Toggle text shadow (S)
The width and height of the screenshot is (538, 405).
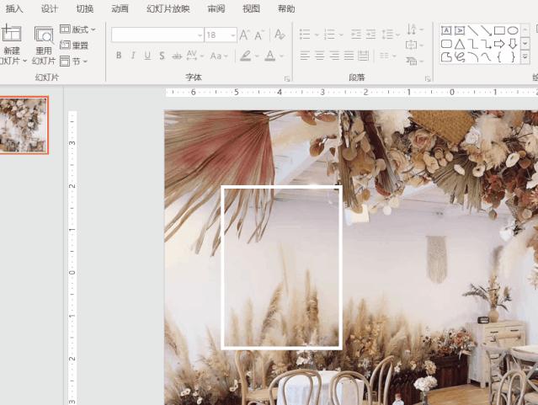(162, 56)
